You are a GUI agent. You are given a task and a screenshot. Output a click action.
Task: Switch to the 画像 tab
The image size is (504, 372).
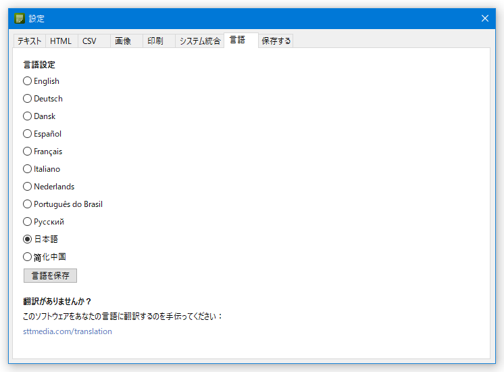[126, 41]
